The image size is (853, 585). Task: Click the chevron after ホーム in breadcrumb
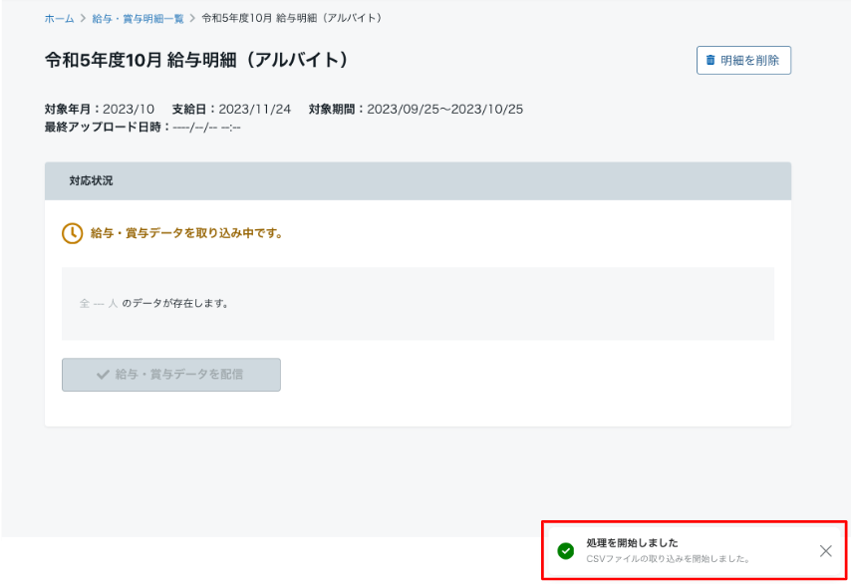84,19
